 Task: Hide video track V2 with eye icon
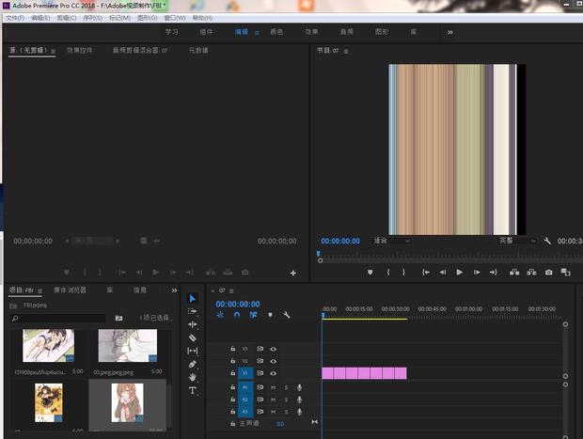[274, 361]
